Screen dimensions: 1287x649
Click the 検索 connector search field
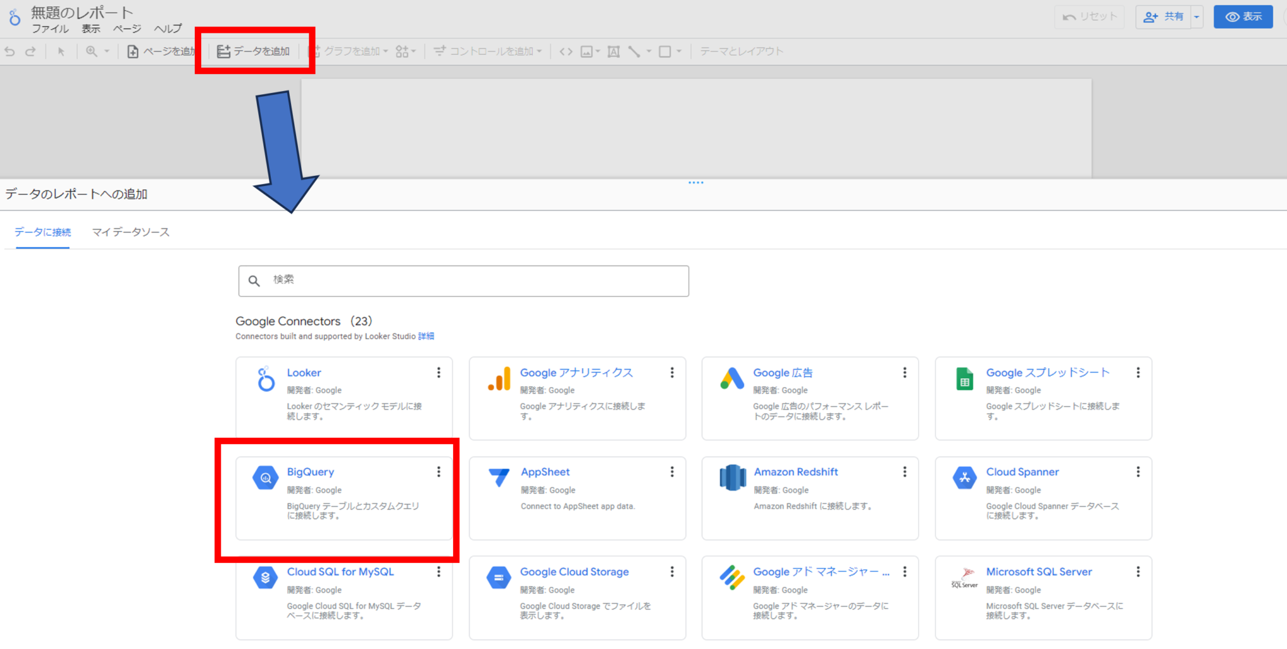464,281
